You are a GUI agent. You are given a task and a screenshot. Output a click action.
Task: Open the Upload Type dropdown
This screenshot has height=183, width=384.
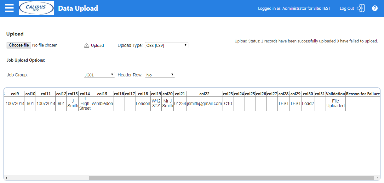[167, 45]
